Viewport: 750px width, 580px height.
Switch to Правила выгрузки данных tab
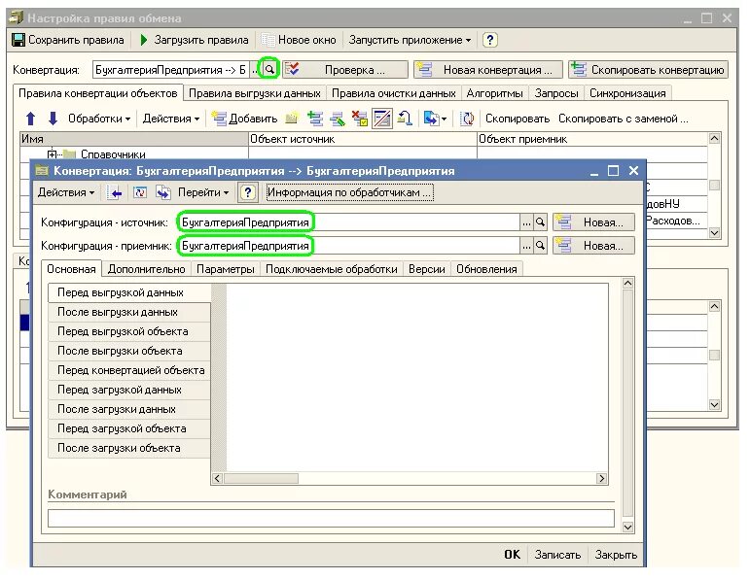click(x=255, y=93)
